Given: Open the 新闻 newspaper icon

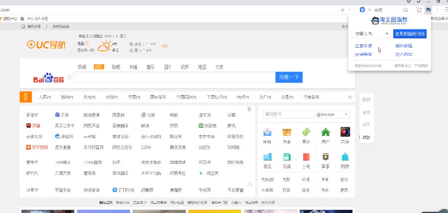Looking at the screenshot, I should pyautogui.click(x=287, y=157).
